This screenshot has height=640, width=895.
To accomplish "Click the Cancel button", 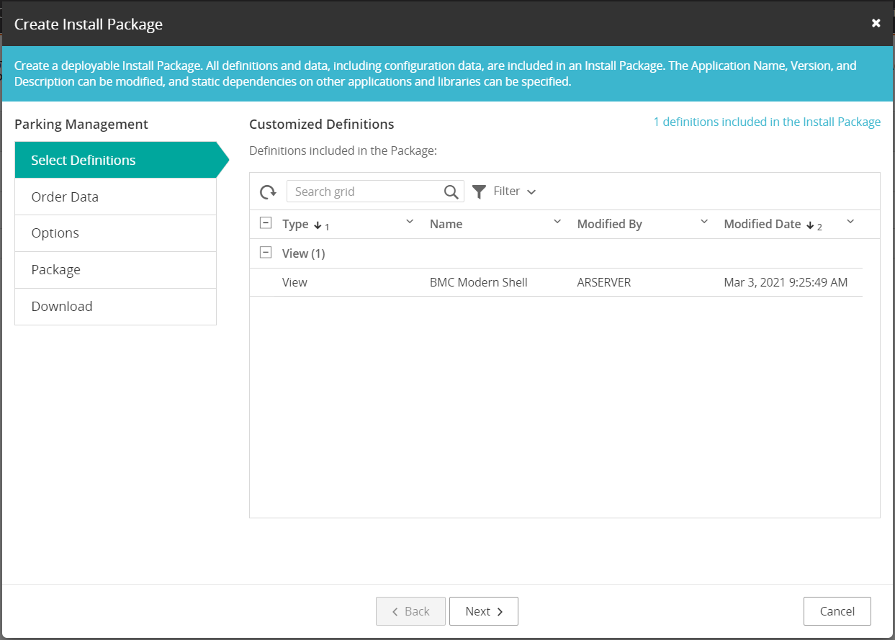I will coord(837,611).
